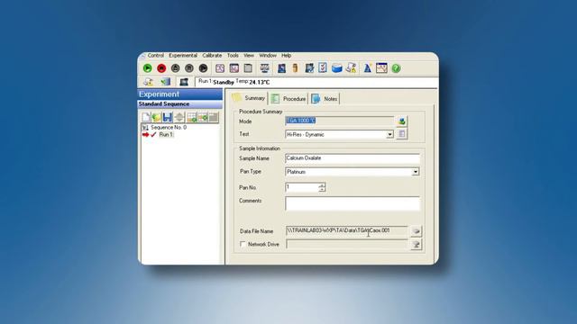Screen dimensions: 577x324
Task: Open the graph plot icon beside the help icon
Action: [381, 68]
